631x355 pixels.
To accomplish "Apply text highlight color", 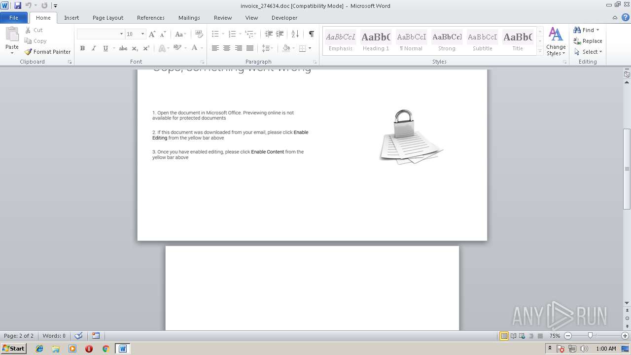I will [x=177, y=48].
